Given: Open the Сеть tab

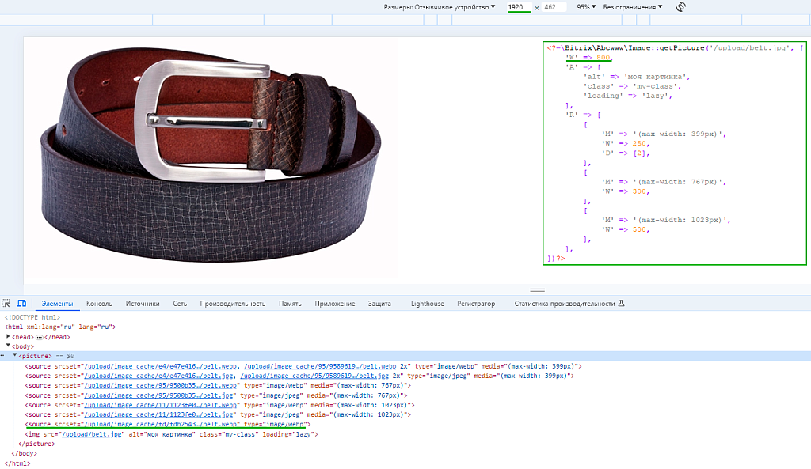Looking at the screenshot, I should pyautogui.click(x=180, y=304).
